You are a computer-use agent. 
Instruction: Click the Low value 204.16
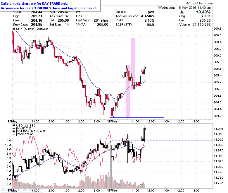tap(37, 21)
